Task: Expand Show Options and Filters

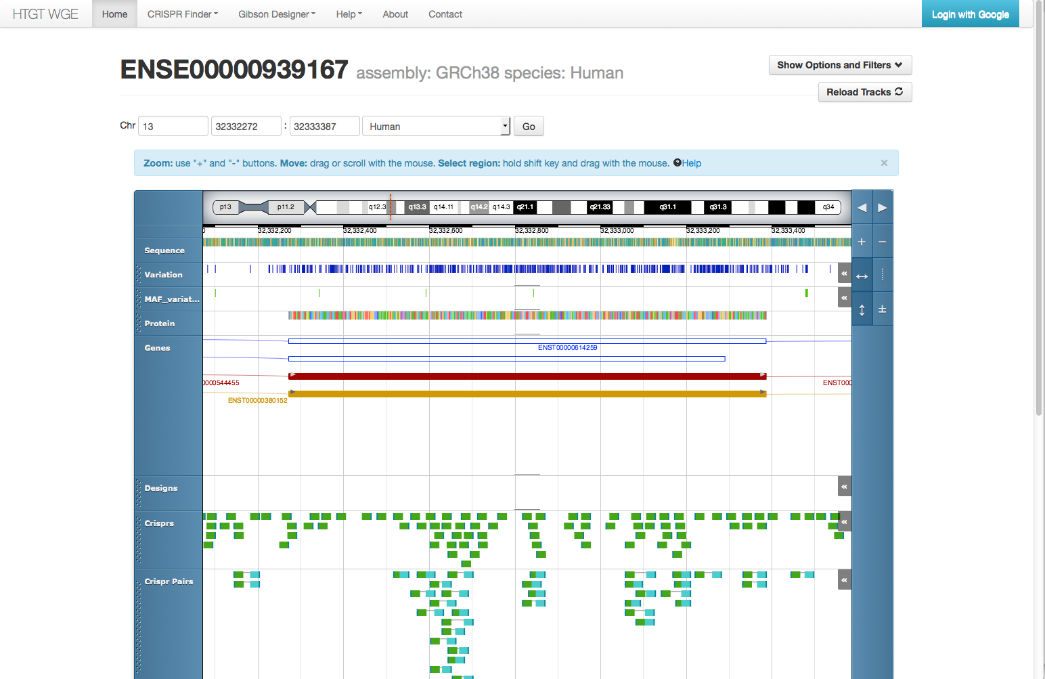Action: pyautogui.click(x=840, y=65)
